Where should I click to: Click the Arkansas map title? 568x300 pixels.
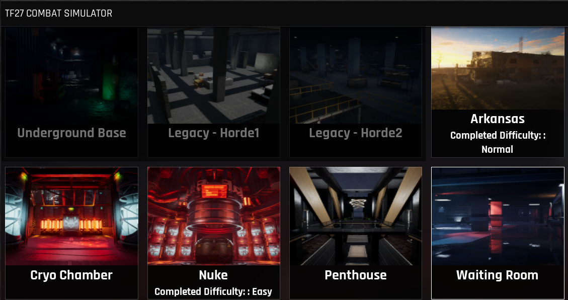click(x=498, y=119)
